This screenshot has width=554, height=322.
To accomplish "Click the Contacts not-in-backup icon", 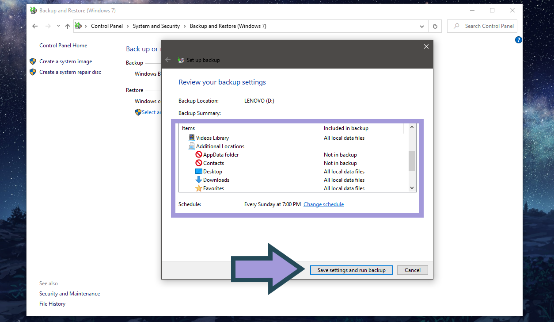I will pos(199,163).
